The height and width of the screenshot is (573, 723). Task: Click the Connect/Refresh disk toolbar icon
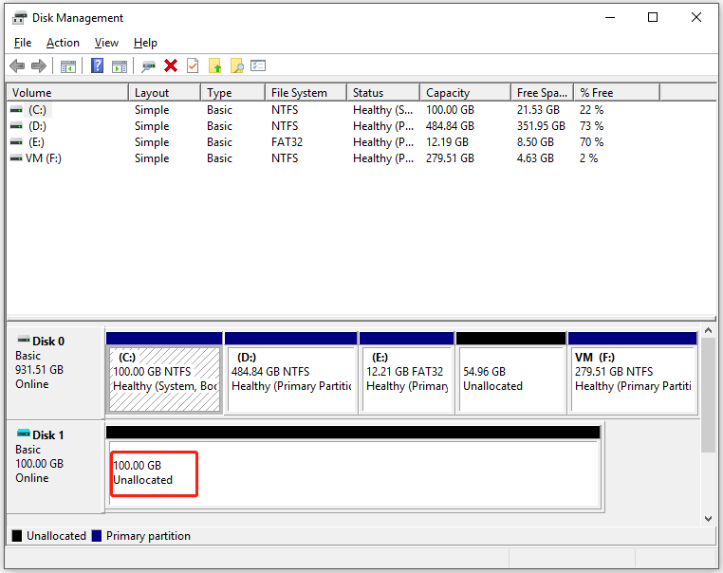pos(148,65)
